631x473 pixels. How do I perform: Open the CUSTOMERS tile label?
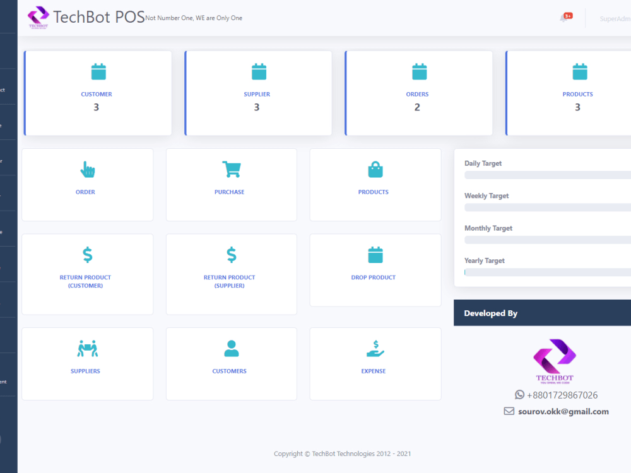tap(230, 371)
